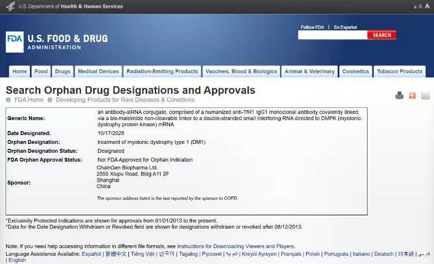434x264 pixels.
Task: Follow the FDA Home breadcrumb link
Action: (x=29, y=100)
